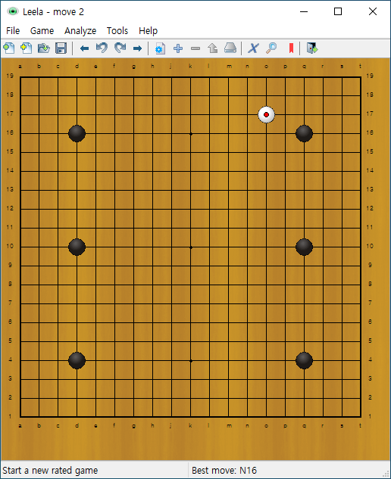391x479 pixels.
Task: Open the Game menu
Action: [x=42, y=31]
